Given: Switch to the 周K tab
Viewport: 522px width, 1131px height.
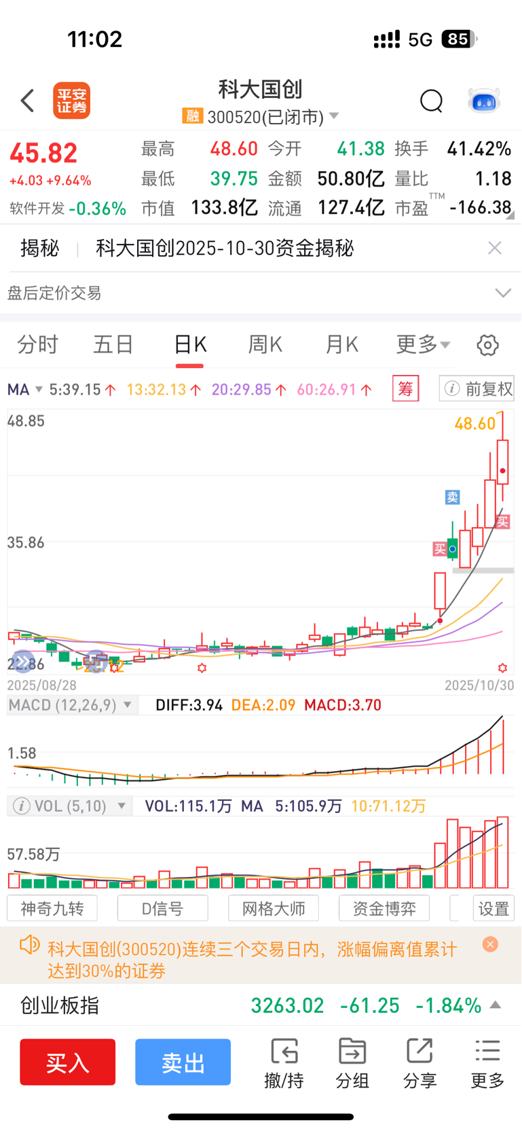Looking at the screenshot, I should click(x=265, y=344).
